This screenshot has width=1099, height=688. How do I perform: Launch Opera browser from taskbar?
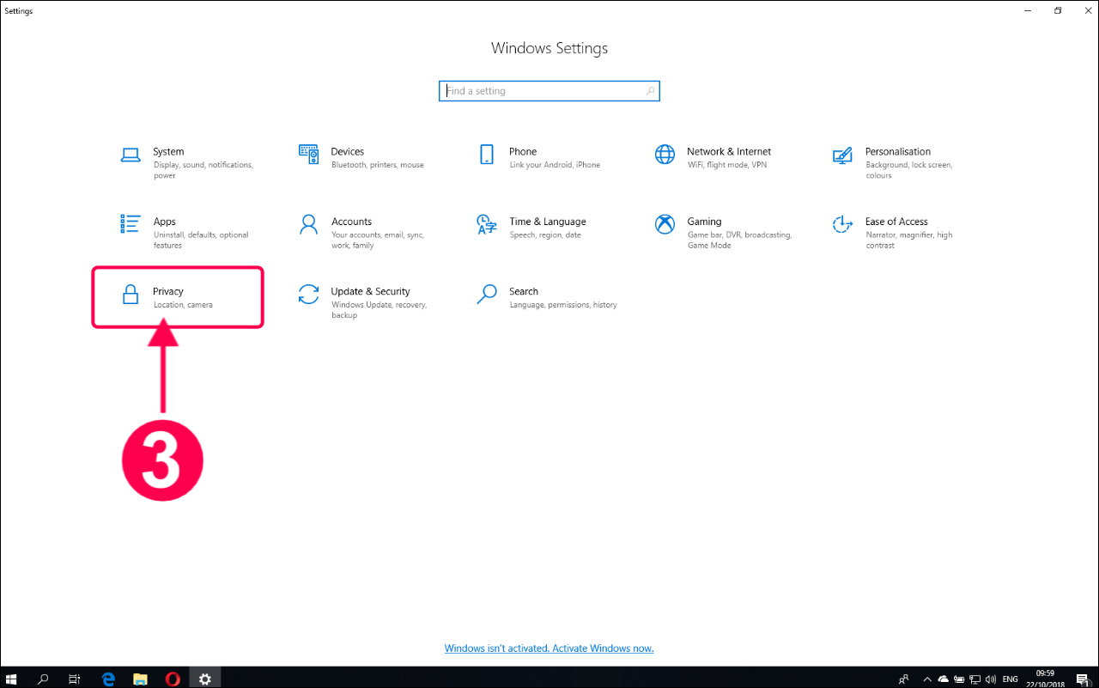coord(173,679)
